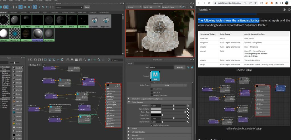
Task: Undock the Property Editor panel
Action: click(x=191, y=60)
